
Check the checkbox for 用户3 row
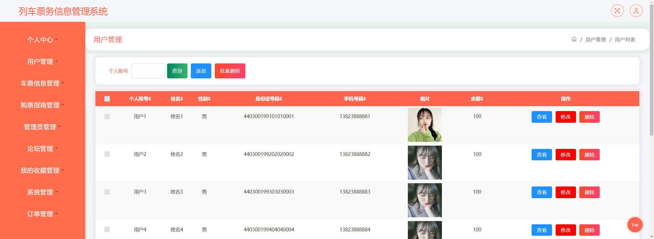[x=107, y=192]
